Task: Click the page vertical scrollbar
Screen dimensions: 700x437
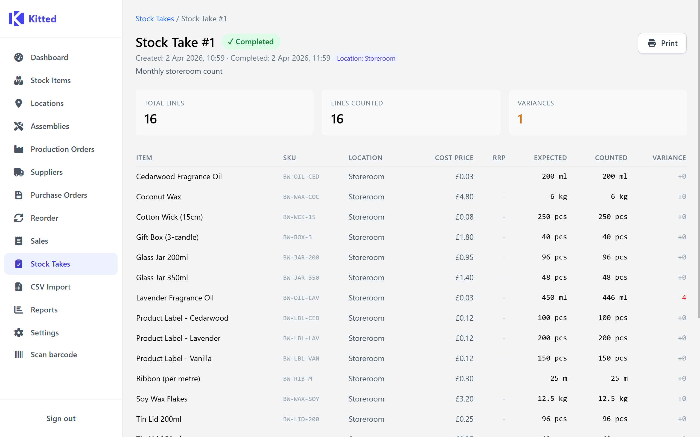Action: point(698,160)
